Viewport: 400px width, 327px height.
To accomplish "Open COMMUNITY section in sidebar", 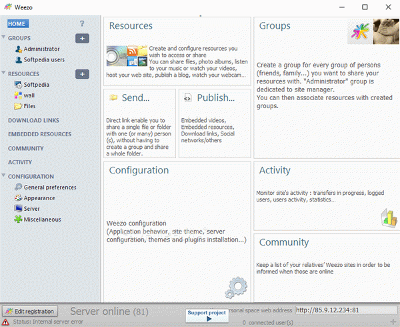I will (26, 148).
